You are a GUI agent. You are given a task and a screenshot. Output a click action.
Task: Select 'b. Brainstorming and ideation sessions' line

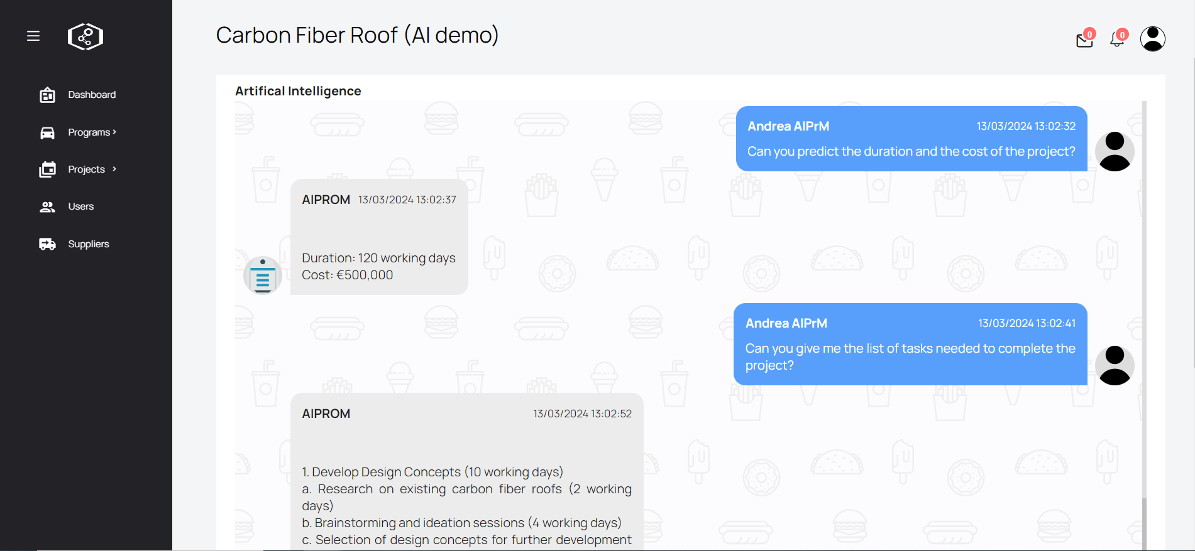click(x=461, y=523)
